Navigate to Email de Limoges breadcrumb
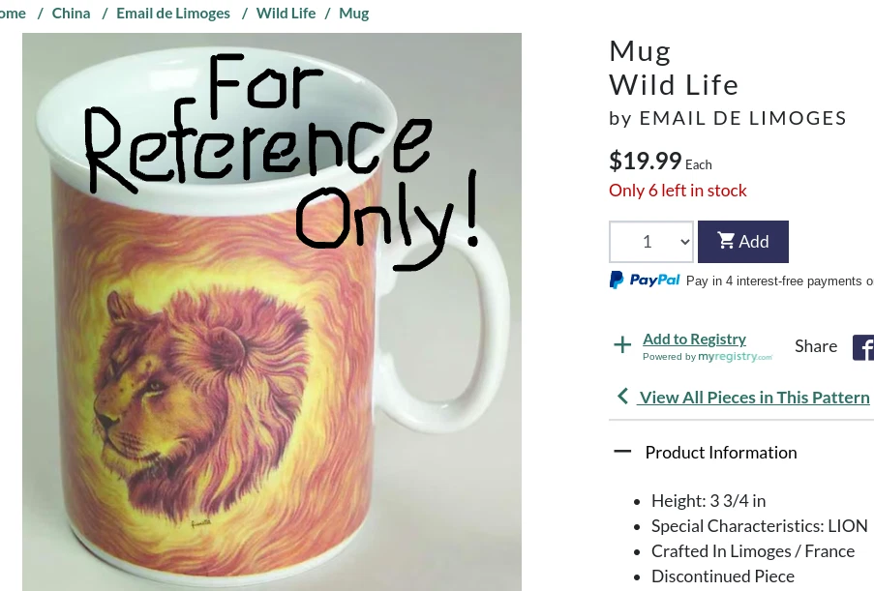 [173, 14]
